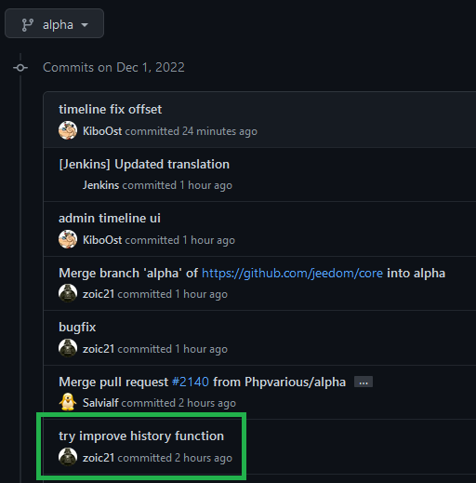Open the 'bugfix' commit
476x483 pixels.
[77, 327]
